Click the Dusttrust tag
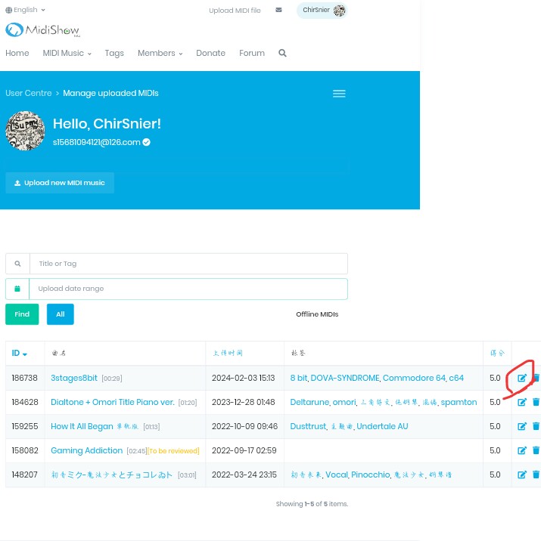Screen dimensions: 541x541 [x=308, y=426]
